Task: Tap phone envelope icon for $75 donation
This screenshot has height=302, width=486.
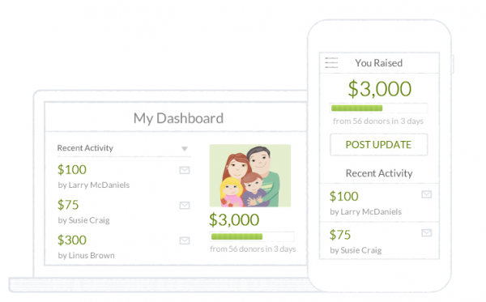Action: click(427, 232)
